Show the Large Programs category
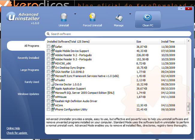The image size is (195, 140). (x=30, y=70)
